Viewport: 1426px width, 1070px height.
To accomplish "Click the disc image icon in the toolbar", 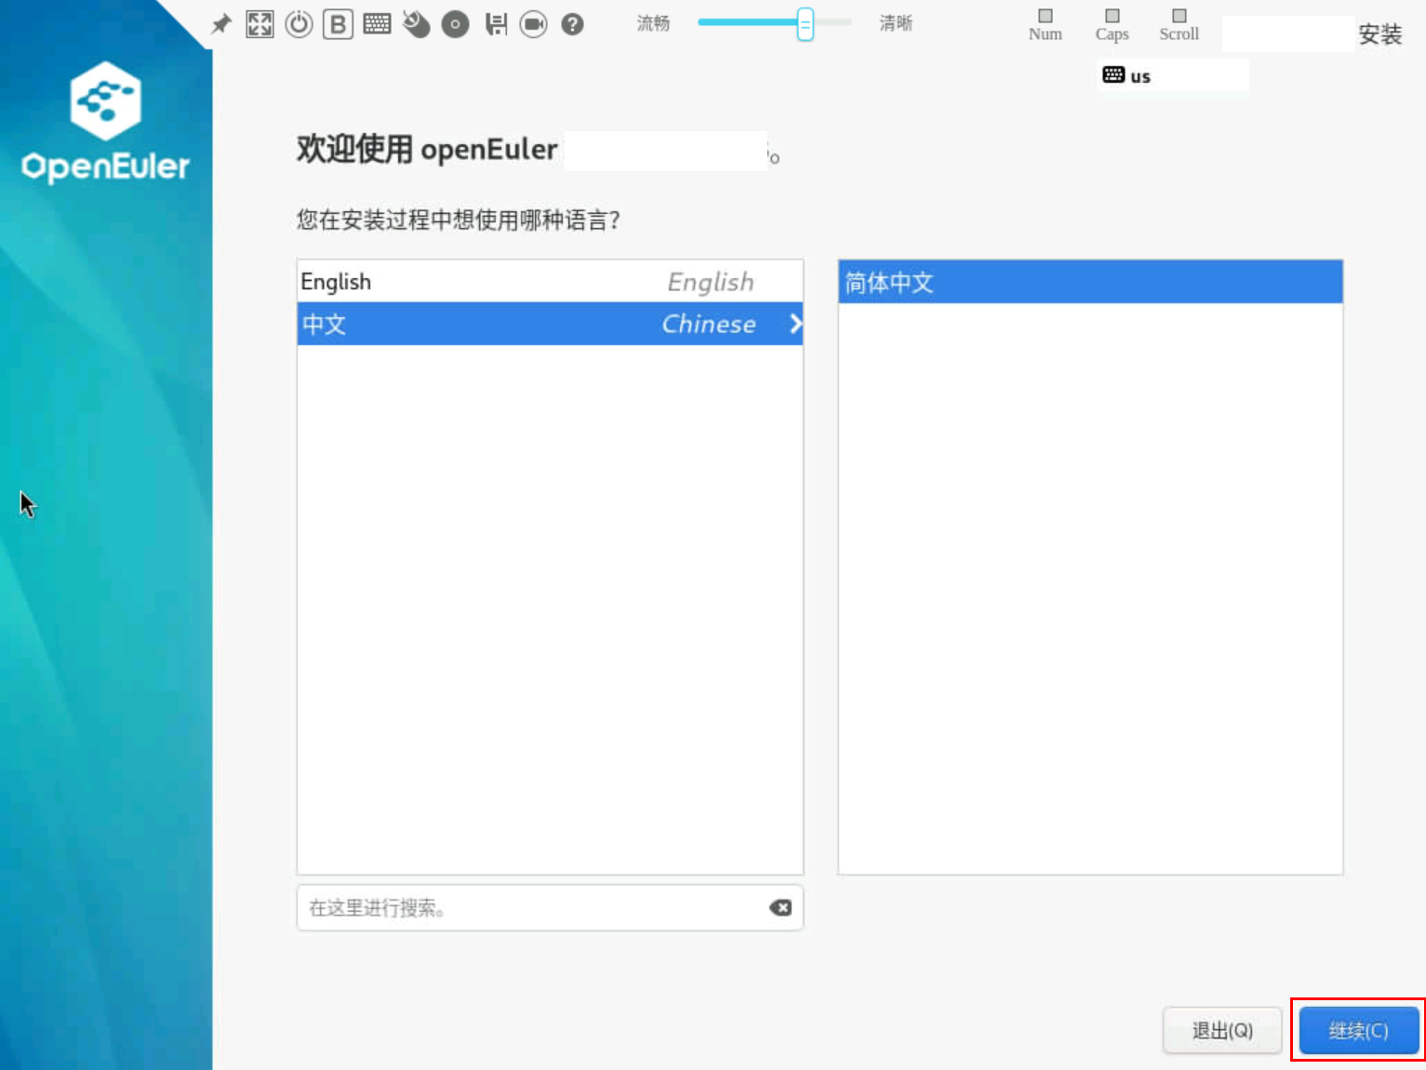I will coord(455,24).
